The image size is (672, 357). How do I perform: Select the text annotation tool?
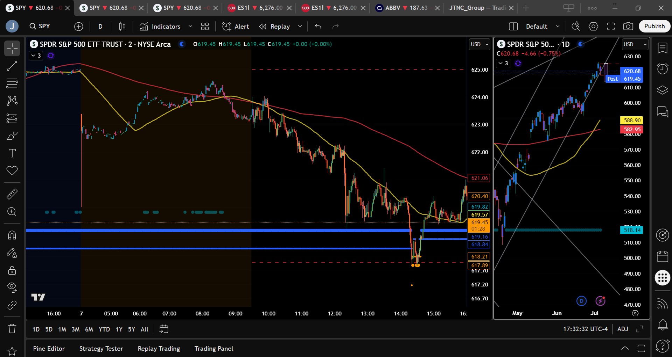(x=12, y=153)
